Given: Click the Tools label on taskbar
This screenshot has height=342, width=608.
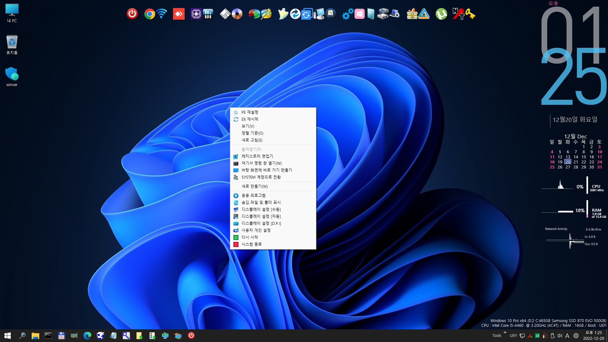Looking at the screenshot, I should coord(497,336).
